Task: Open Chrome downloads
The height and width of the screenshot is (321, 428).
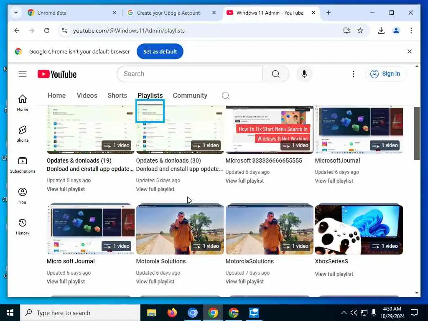Action: click(x=381, y=31)
